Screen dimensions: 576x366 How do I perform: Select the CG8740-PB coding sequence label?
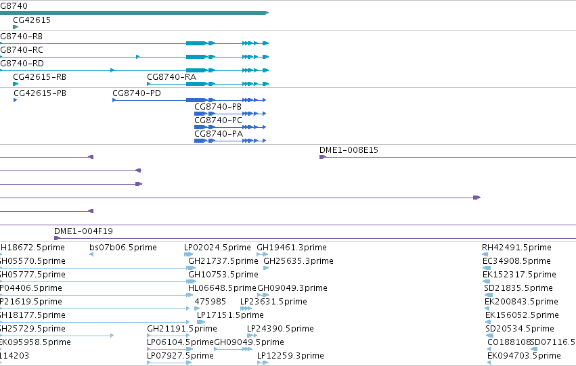218,107
